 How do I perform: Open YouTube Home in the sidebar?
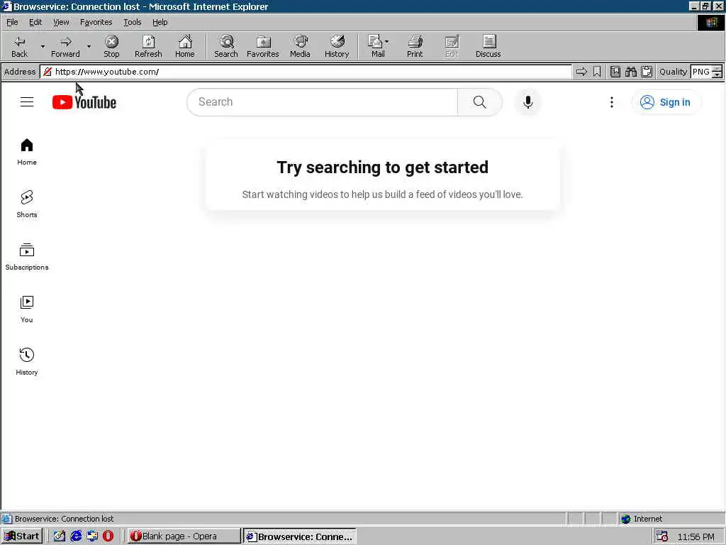(27, 152)
